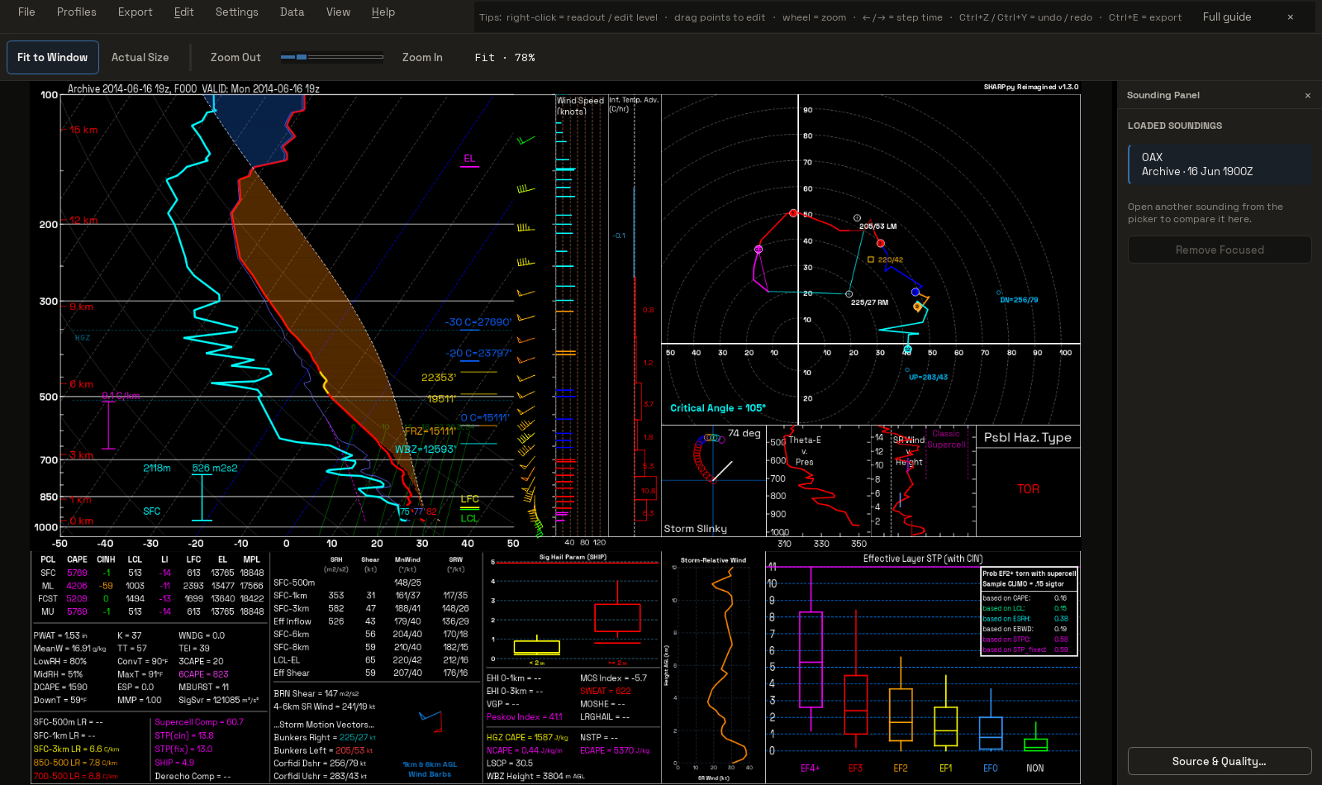Click the EF4+ box in STP chart

coord(811,659)
